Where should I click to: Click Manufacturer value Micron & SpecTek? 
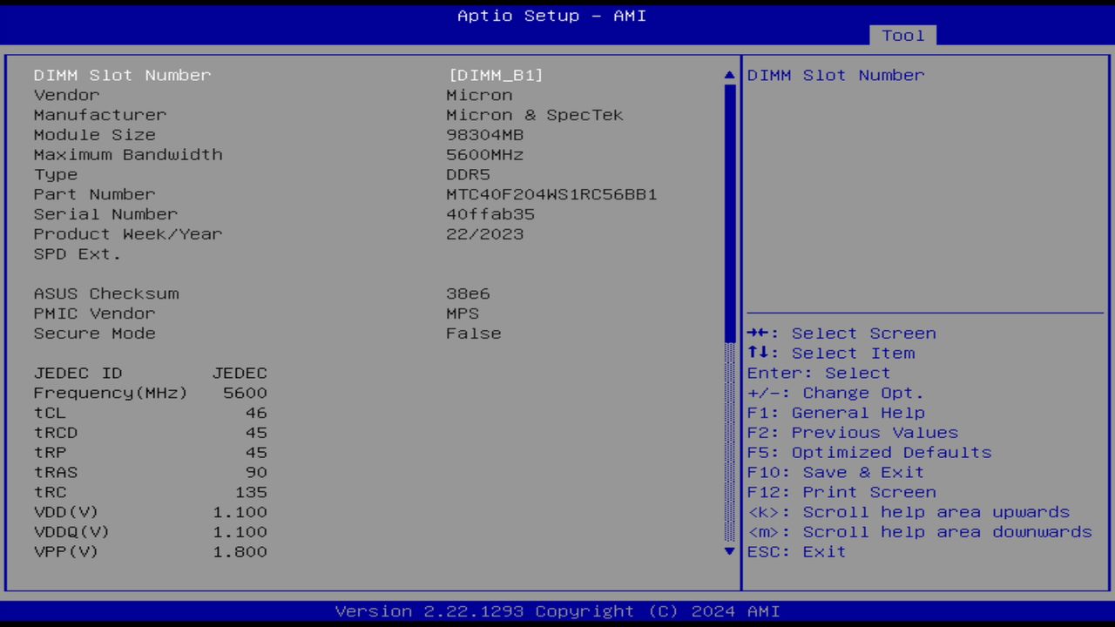click(x=535, y=115)
